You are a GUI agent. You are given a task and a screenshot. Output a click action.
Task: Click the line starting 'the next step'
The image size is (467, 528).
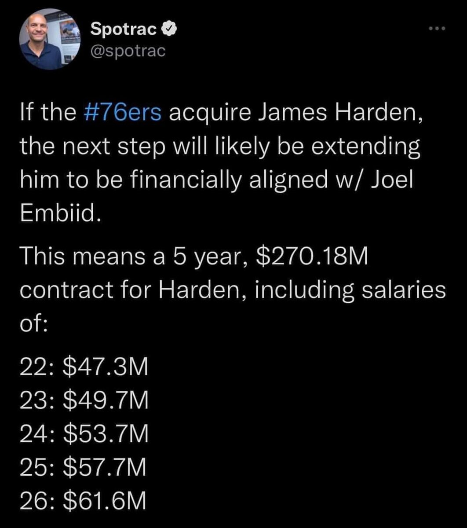coord(220,148)
